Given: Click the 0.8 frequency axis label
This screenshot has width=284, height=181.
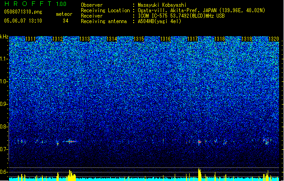Looking at the screenshot, I should (4, 127).
